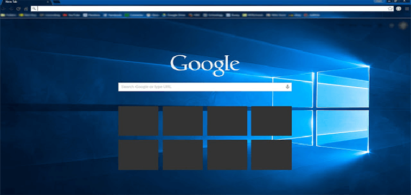The width and height of the screenshot is (411, 195).
Task: Open the first tile in bottom thumbnail row
Action: pos(138,155)
